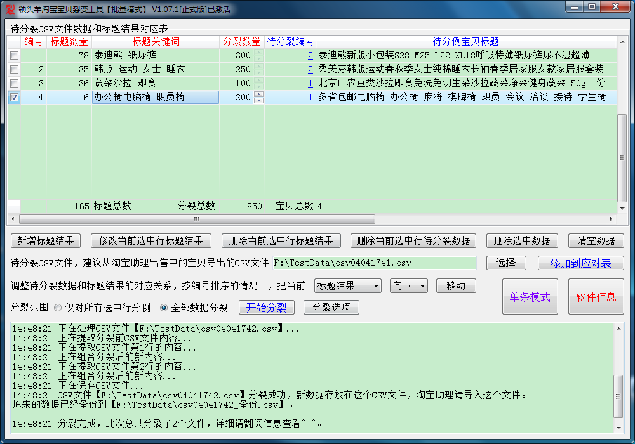Viewport: 635px width, 444px height.
Task: Check the checkbox for row 3 蔬菜沙拉
Action: pos(14,84)
